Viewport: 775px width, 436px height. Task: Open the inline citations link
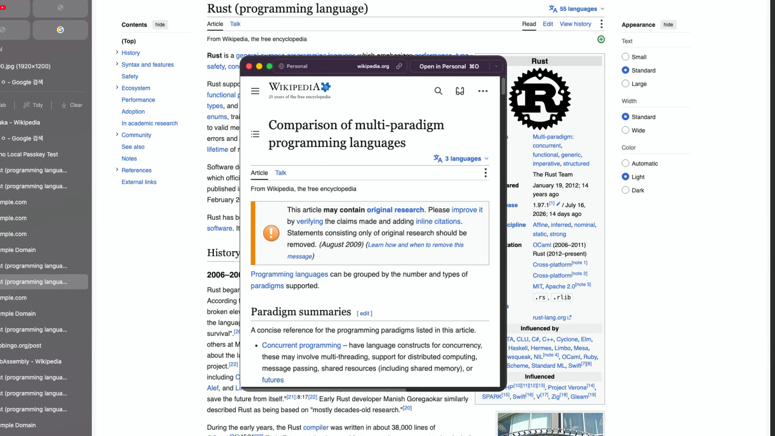click(x=438, y=222)
